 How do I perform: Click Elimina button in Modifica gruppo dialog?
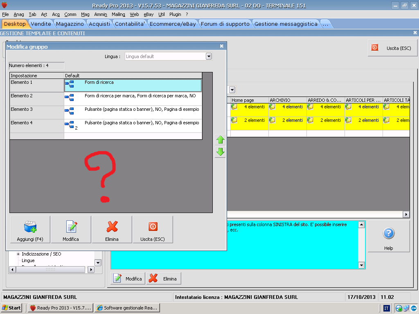coord(112,230)
